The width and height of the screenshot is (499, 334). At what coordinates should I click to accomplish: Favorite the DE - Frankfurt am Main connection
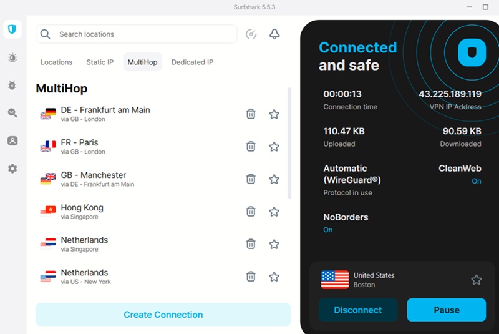pyautogui.click(x=274, y=114)
